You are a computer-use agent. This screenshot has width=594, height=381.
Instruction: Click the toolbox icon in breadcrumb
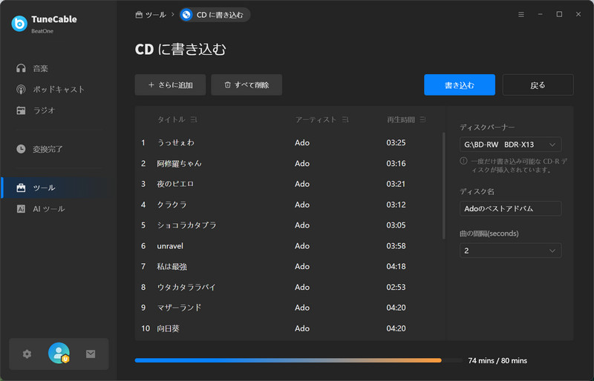point(139,15)
